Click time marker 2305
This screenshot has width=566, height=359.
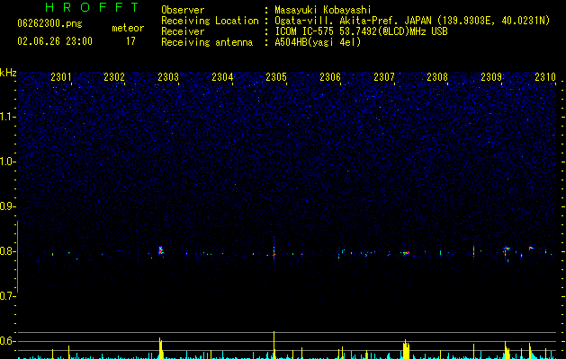click(276, 77)
